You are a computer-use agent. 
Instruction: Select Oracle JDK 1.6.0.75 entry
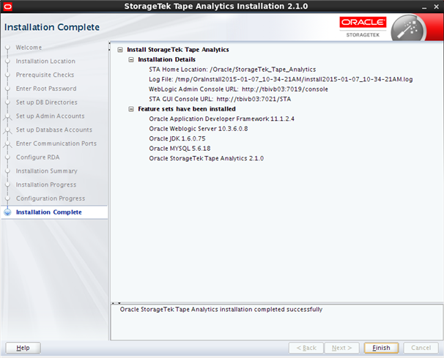click(x=177, y=138)
